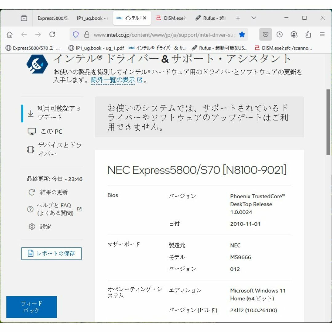Open browsing history clock icon
The width and height of the screenshot is (332, 332).
(279, 34)
